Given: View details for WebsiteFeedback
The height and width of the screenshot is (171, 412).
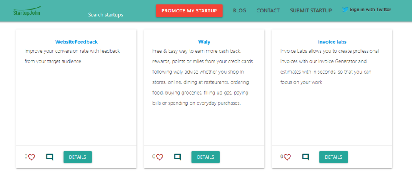Looking at the screenshot, I should pos(77,157).
